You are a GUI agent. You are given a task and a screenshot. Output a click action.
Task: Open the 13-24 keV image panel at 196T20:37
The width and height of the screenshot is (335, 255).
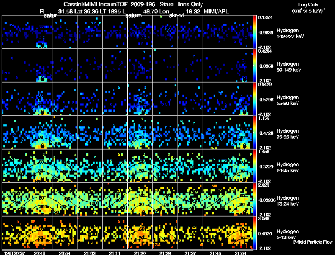(14, 199)
